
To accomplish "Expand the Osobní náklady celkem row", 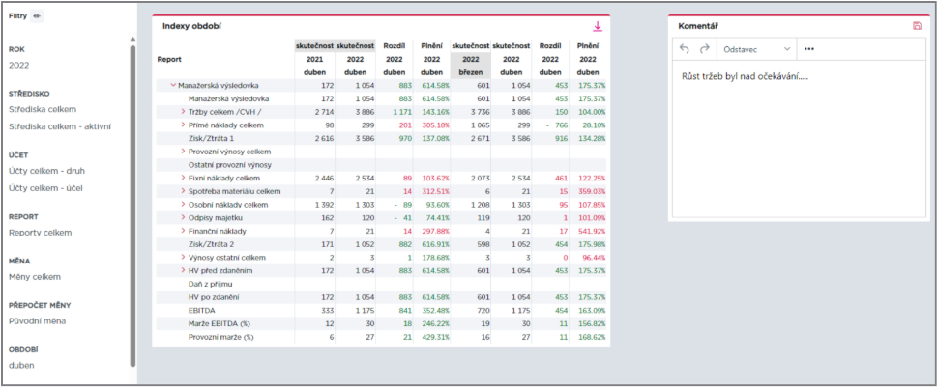I will [x=183, y=205].
